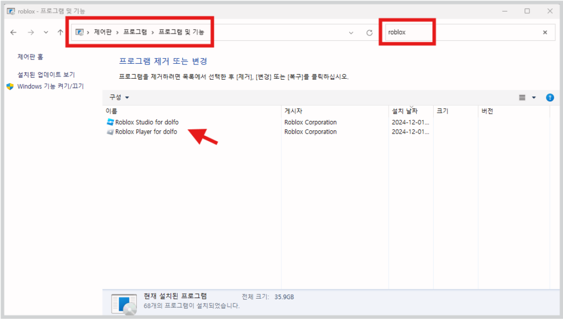Select 프로그램 및 기능 breadcrumb
The width and height of the screenshot is (563, 319).
click(x=181, y=32)
